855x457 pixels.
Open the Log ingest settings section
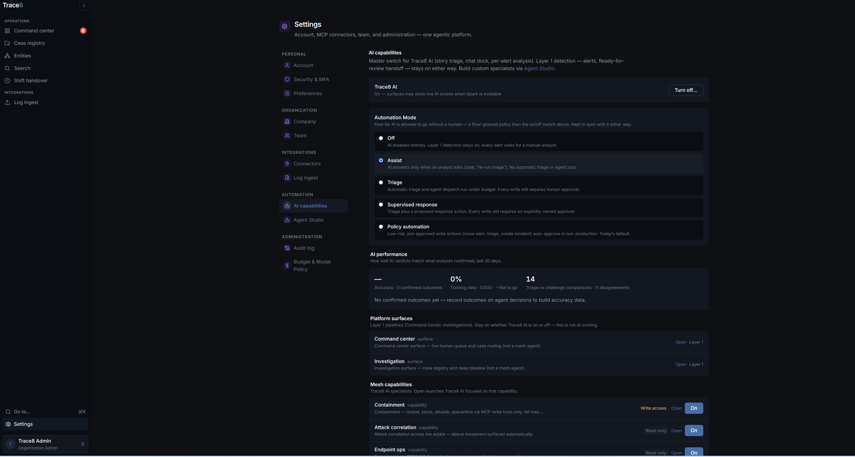tap(313, 178)
